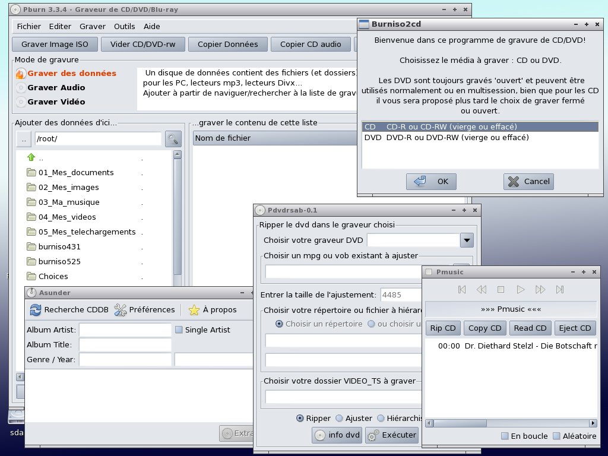608x456 pixels.
Task: Open the Aide menu
Action: [x=151, y=26]
